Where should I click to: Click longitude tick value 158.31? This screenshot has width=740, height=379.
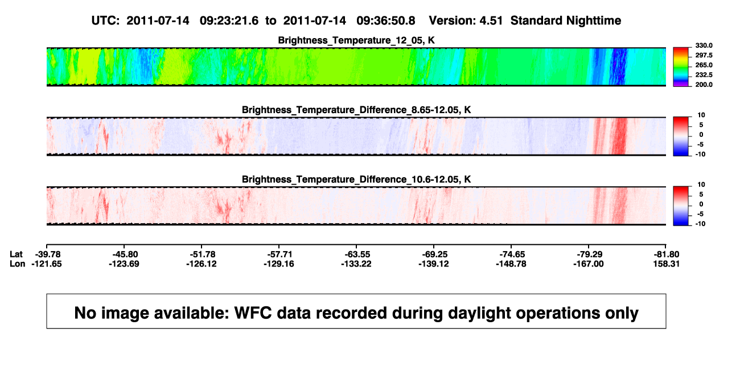point(667,264)
